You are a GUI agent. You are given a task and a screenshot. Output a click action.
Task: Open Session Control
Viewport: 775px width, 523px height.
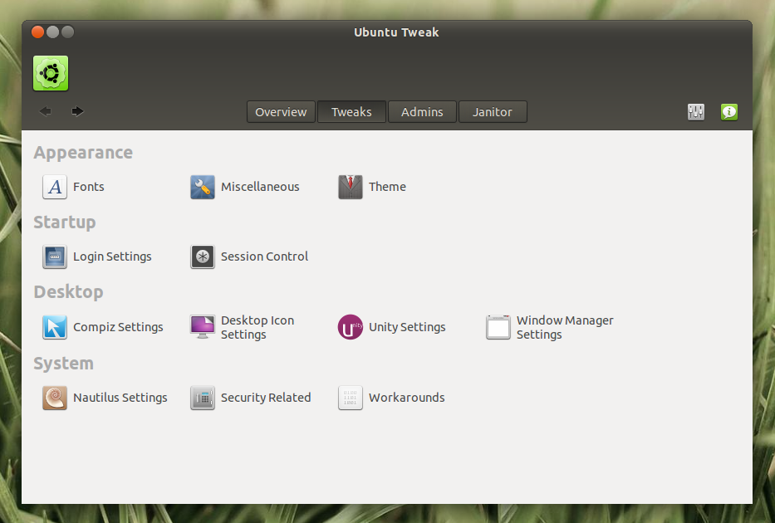click(x=248, y=257)
